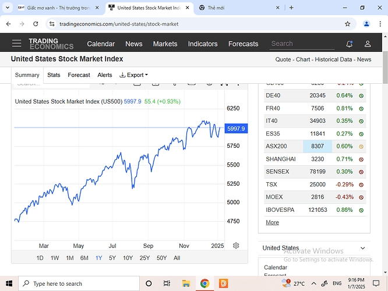Reload the page
This screenshot has width=388, height=291.
pos(36,24)
